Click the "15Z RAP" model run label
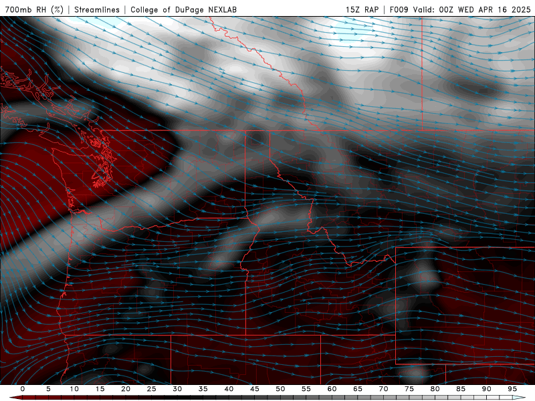The height and width of the screenshot is (401, 535). coord(362,9)
